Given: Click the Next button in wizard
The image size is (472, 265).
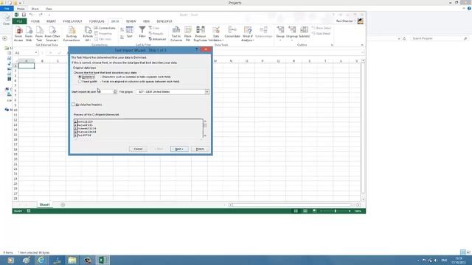Looking at the screenshot, I should tap(179, 149).
